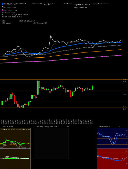Click the 'CL: 13.41' closing price label
Screen dimensions: 128x169
pos(47,5)
